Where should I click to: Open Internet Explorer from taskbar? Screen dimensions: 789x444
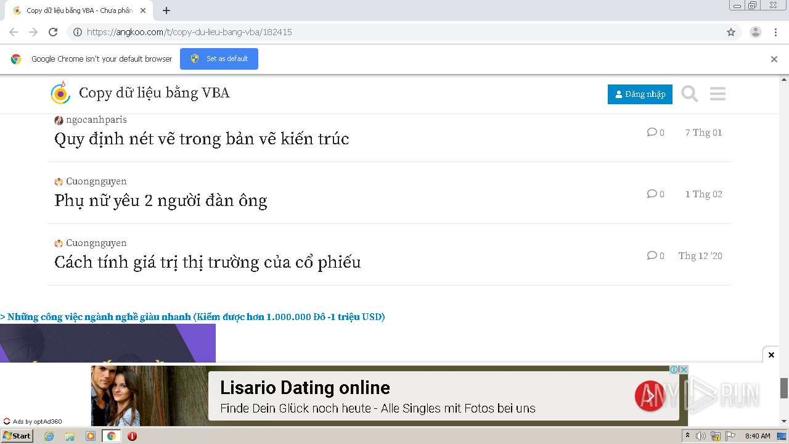point(49,436)
